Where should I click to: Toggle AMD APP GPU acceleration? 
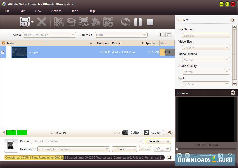pos(154,133)
